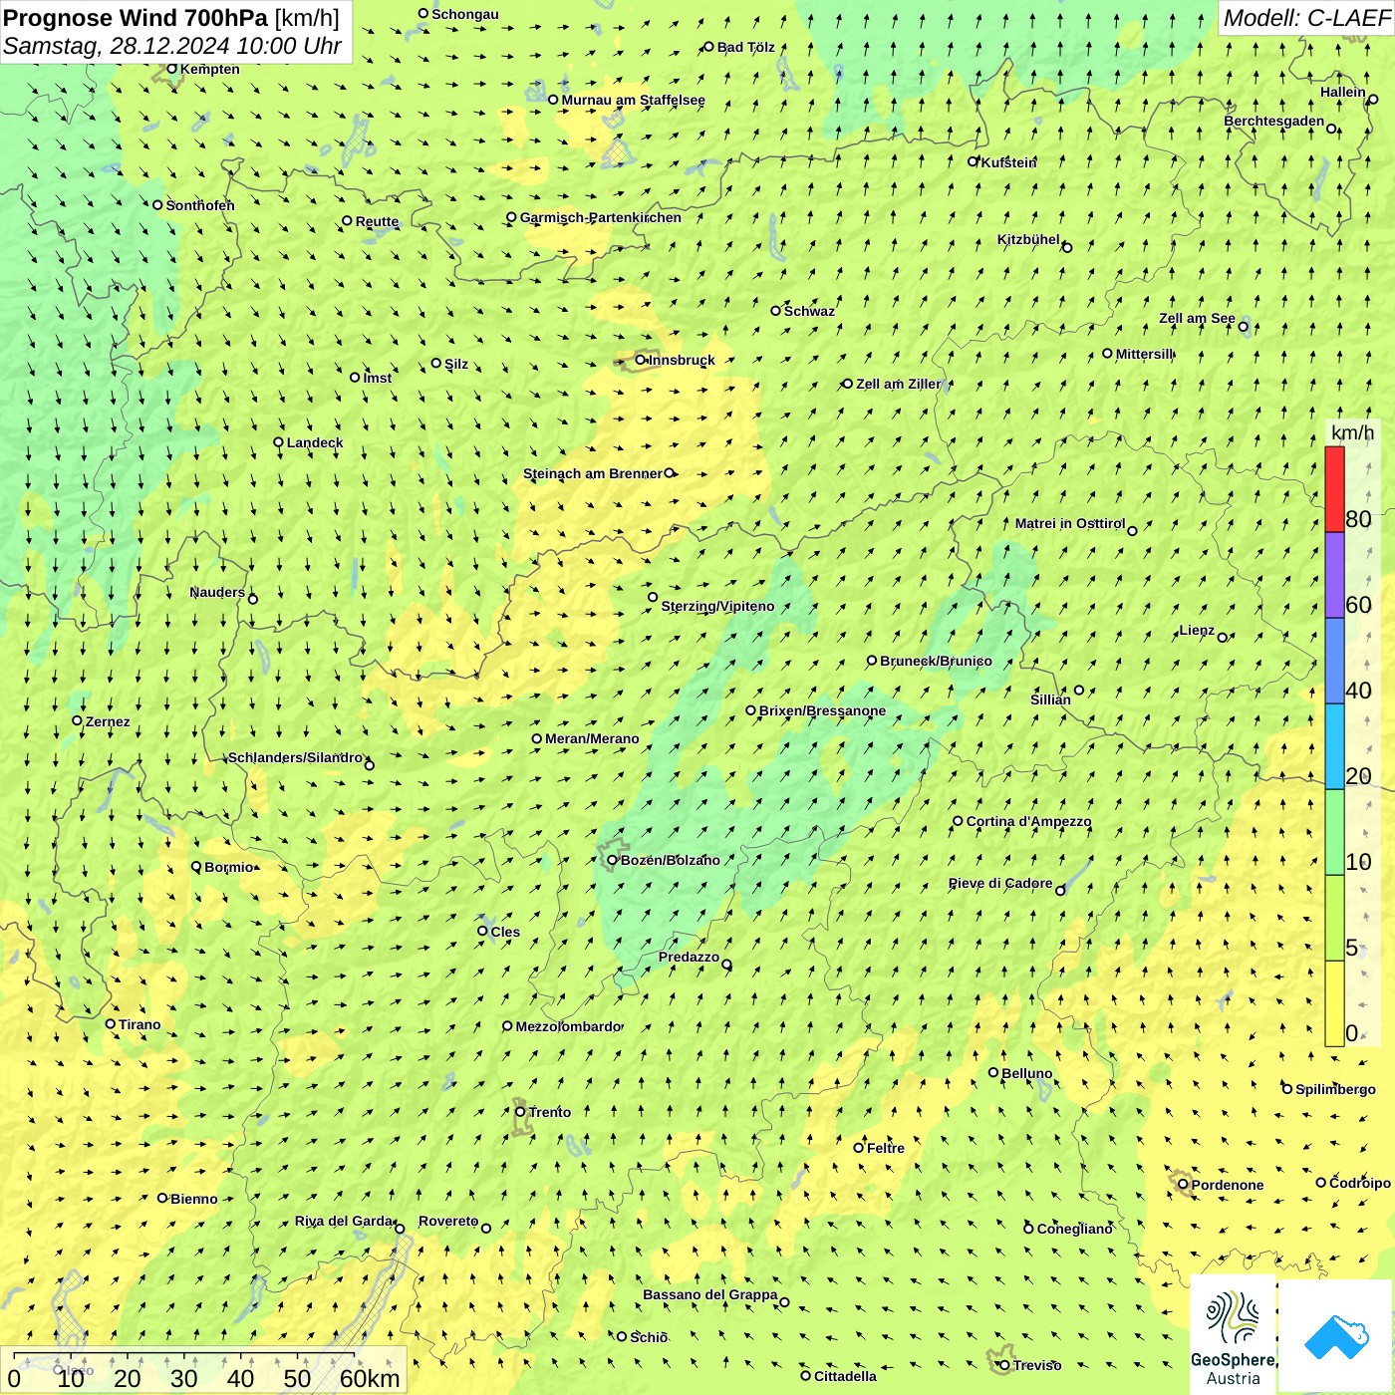
Task: Click the Kempten city marker
Action: (172, 69)
